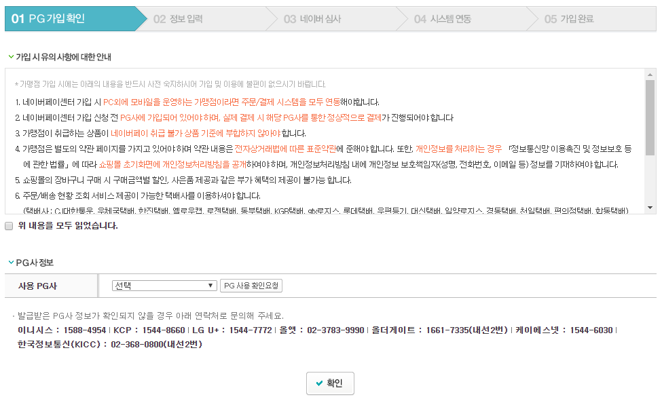This screenshot has height=401, width=662.
Task: Click the checkmark icon in 확인 button
Action: [x=320, y=383]
